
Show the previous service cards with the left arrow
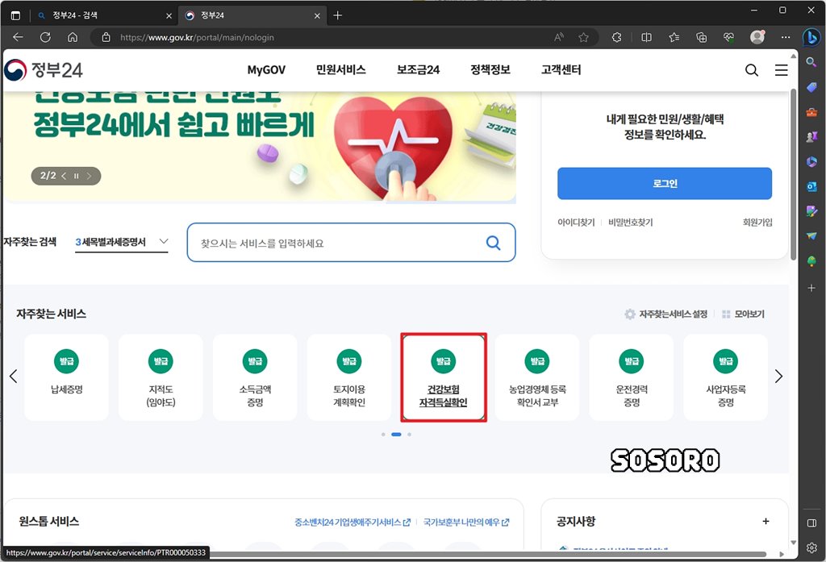pos(13,376)
